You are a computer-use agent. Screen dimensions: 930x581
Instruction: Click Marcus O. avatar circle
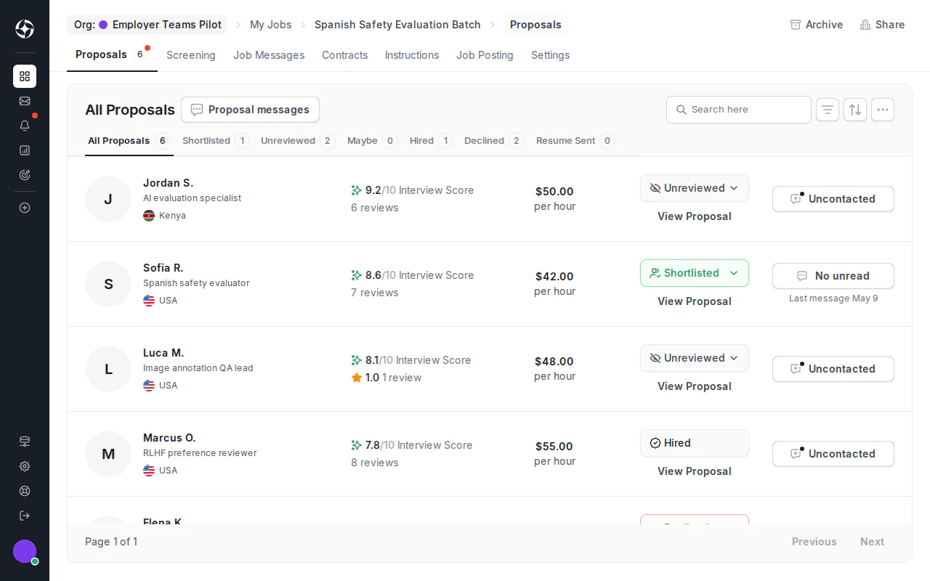tap(108, 454)
